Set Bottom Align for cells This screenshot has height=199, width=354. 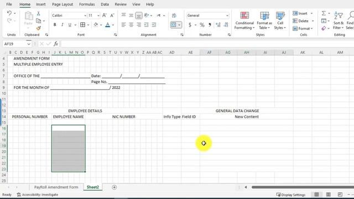[139, 15]
